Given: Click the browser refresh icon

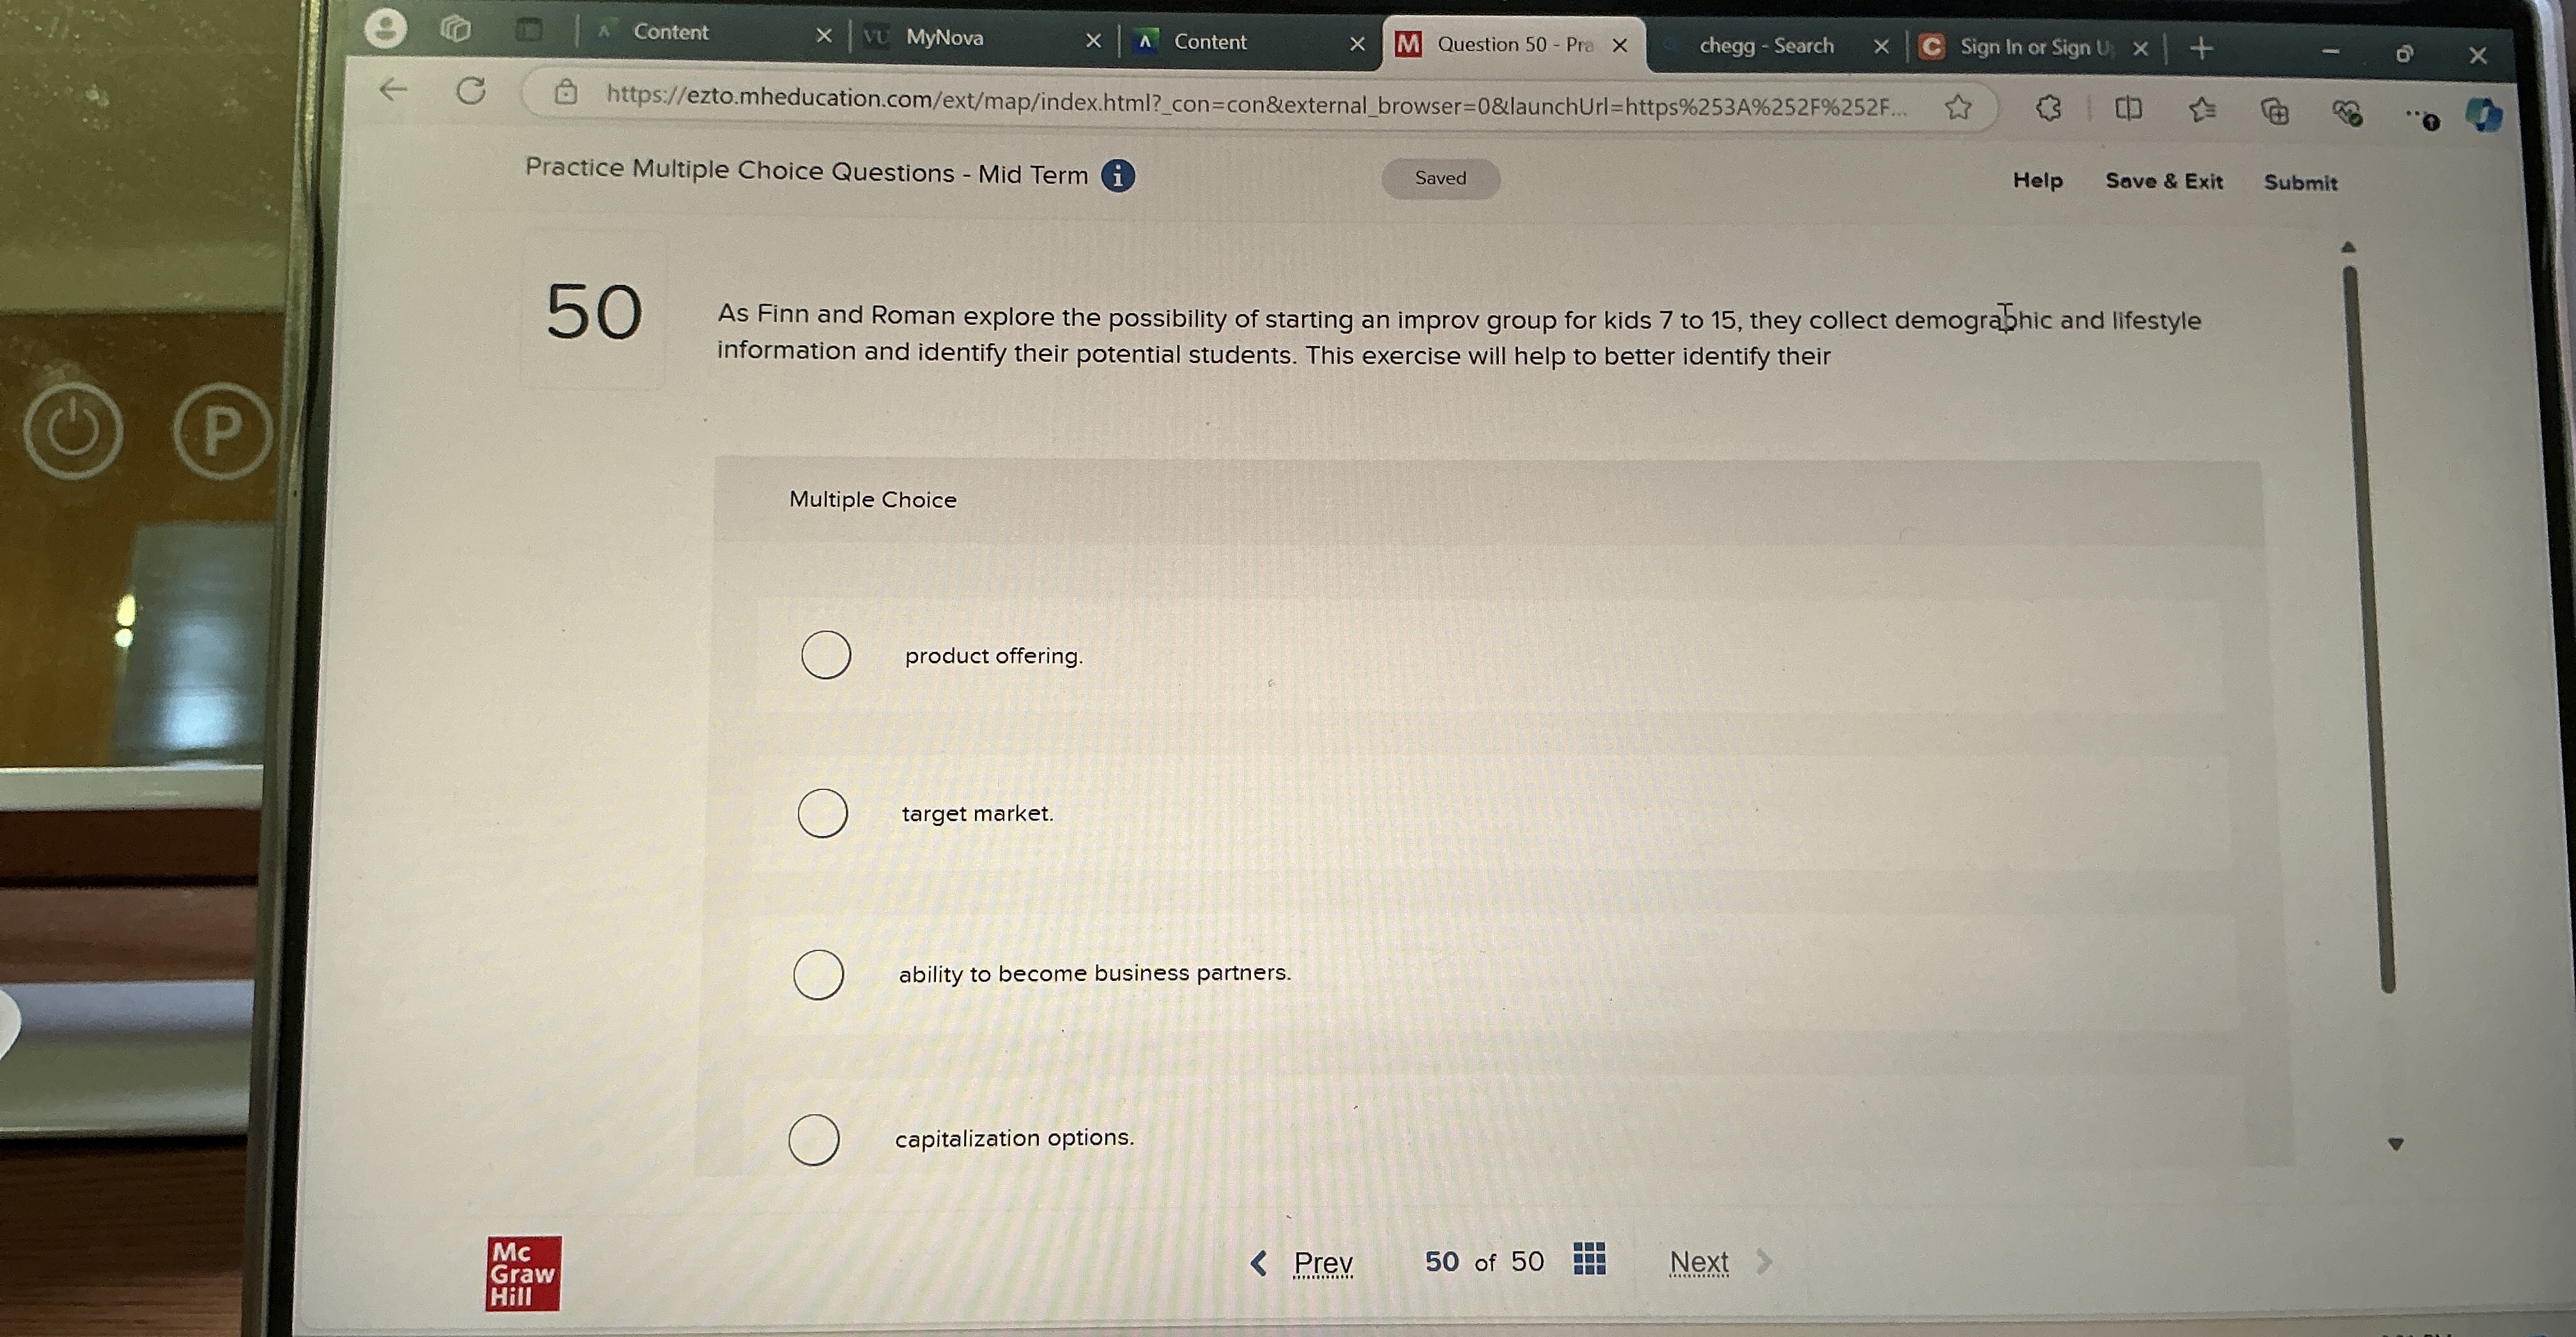Looking at the screenshot, I should point(471,92).
